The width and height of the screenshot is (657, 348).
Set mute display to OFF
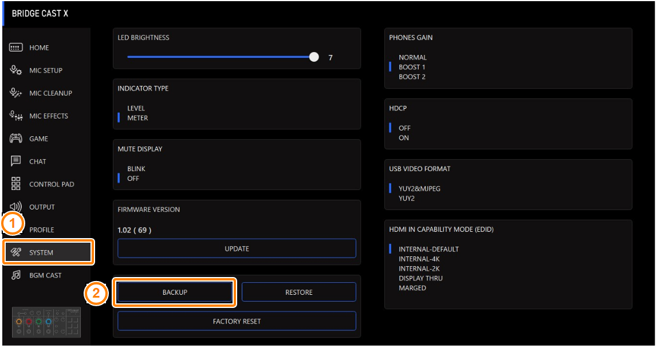pyautogui.click(x=133, y=179)
